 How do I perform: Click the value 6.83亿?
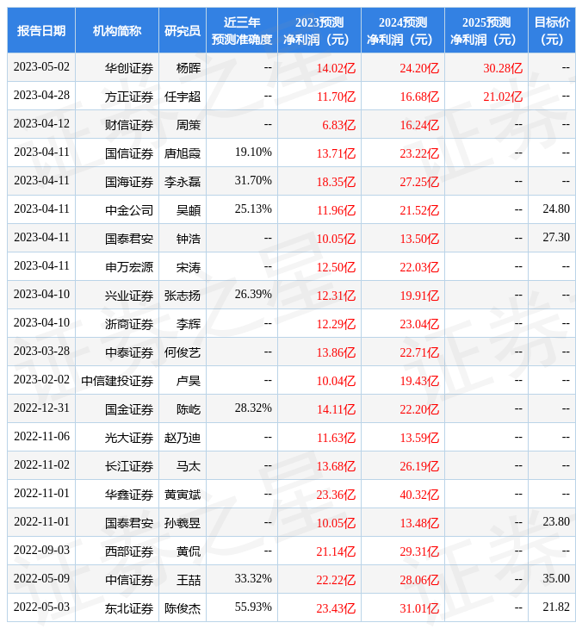click(338, 125)
